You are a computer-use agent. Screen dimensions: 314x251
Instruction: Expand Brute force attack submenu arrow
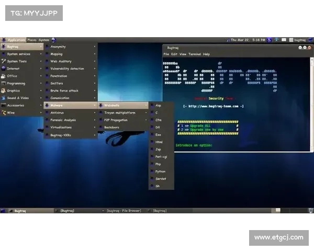click(x=95, y=90)
